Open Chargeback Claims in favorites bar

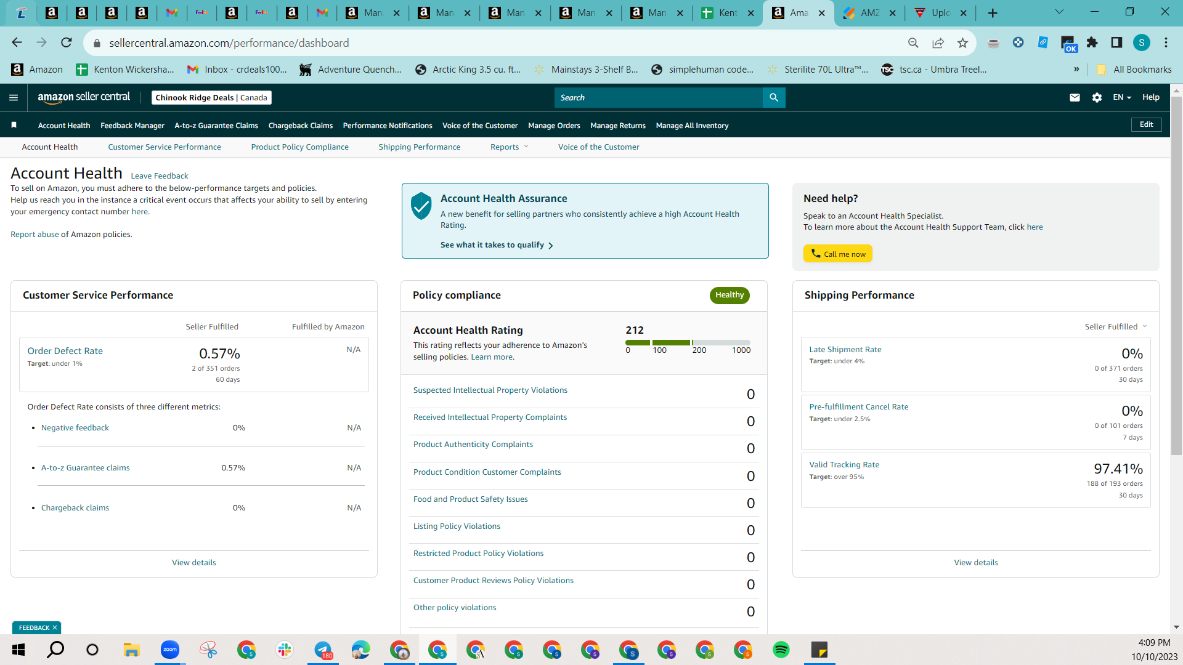(x=300, y=126)
